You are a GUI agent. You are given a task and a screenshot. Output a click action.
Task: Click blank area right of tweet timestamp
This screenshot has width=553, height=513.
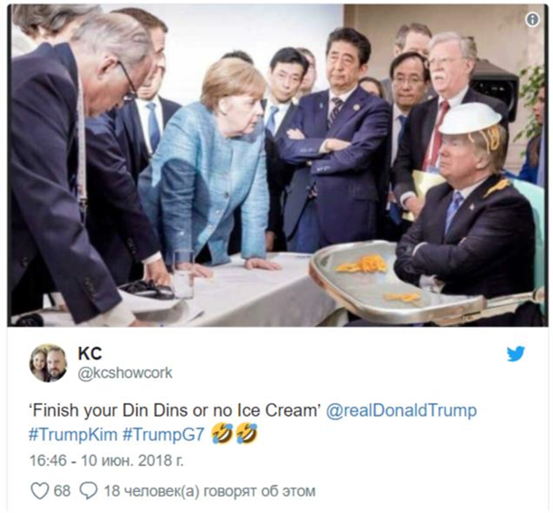click(353, 460)
